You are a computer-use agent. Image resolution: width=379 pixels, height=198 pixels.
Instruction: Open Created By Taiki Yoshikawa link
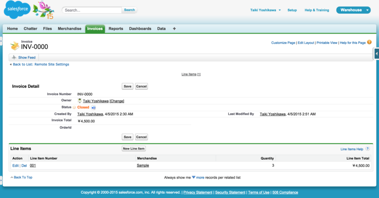tap(90, 114)
